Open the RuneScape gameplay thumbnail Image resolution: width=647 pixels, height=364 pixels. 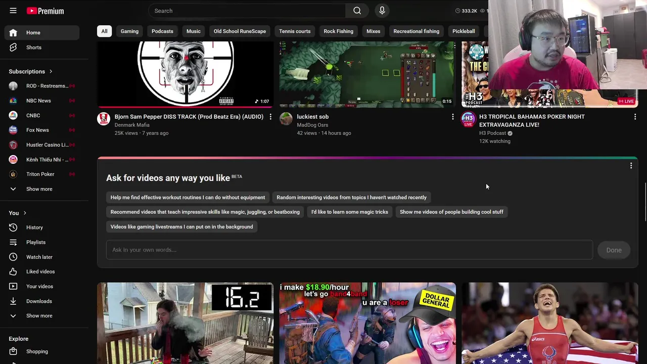367,74
